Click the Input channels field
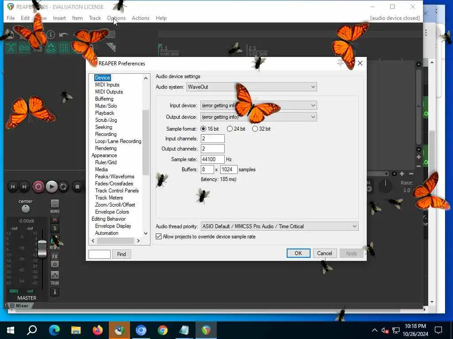The image size is (453, 339). [213, 139]
